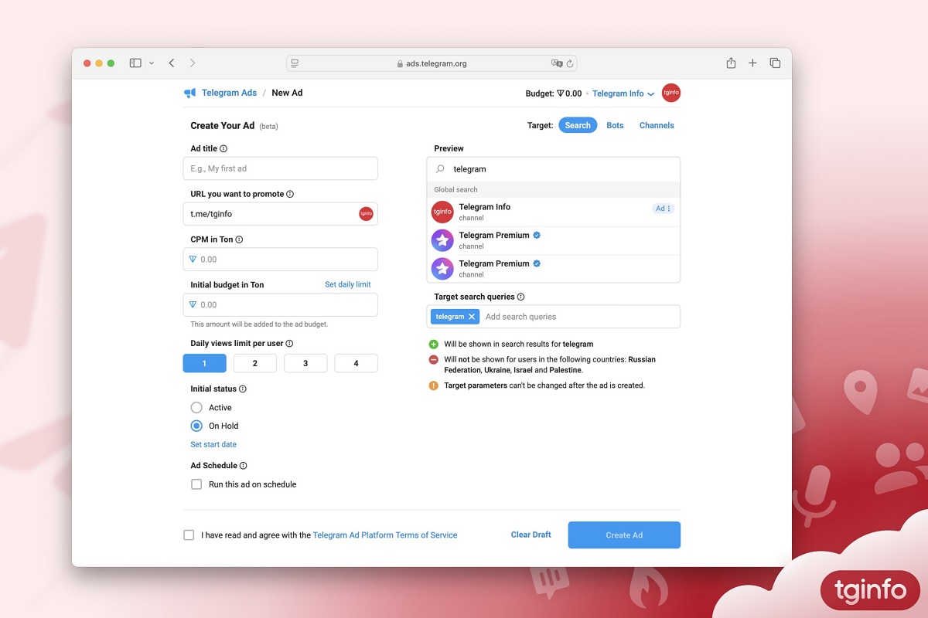Click Telegram Info preview result avatar
Image resolution: width=928 pixels, height=618 pixels.
pos(442,212)
